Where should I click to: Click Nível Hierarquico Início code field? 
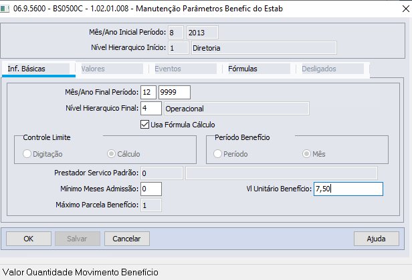[179, 48]
